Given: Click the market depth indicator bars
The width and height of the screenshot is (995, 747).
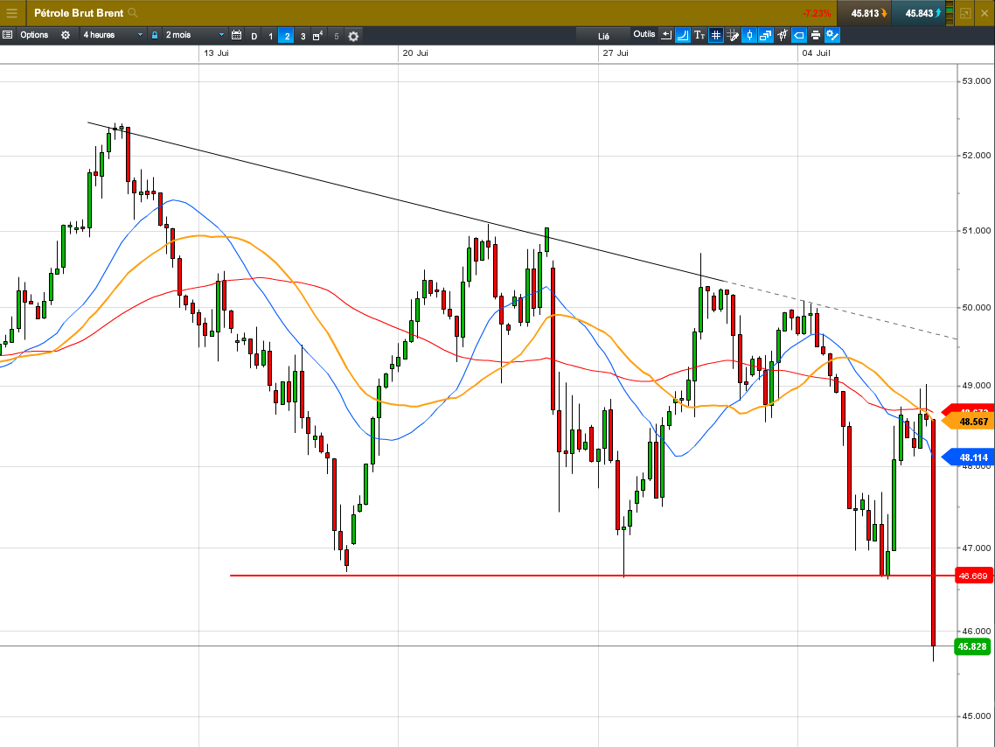Looking at the screenshot, I should coord(950,13).
